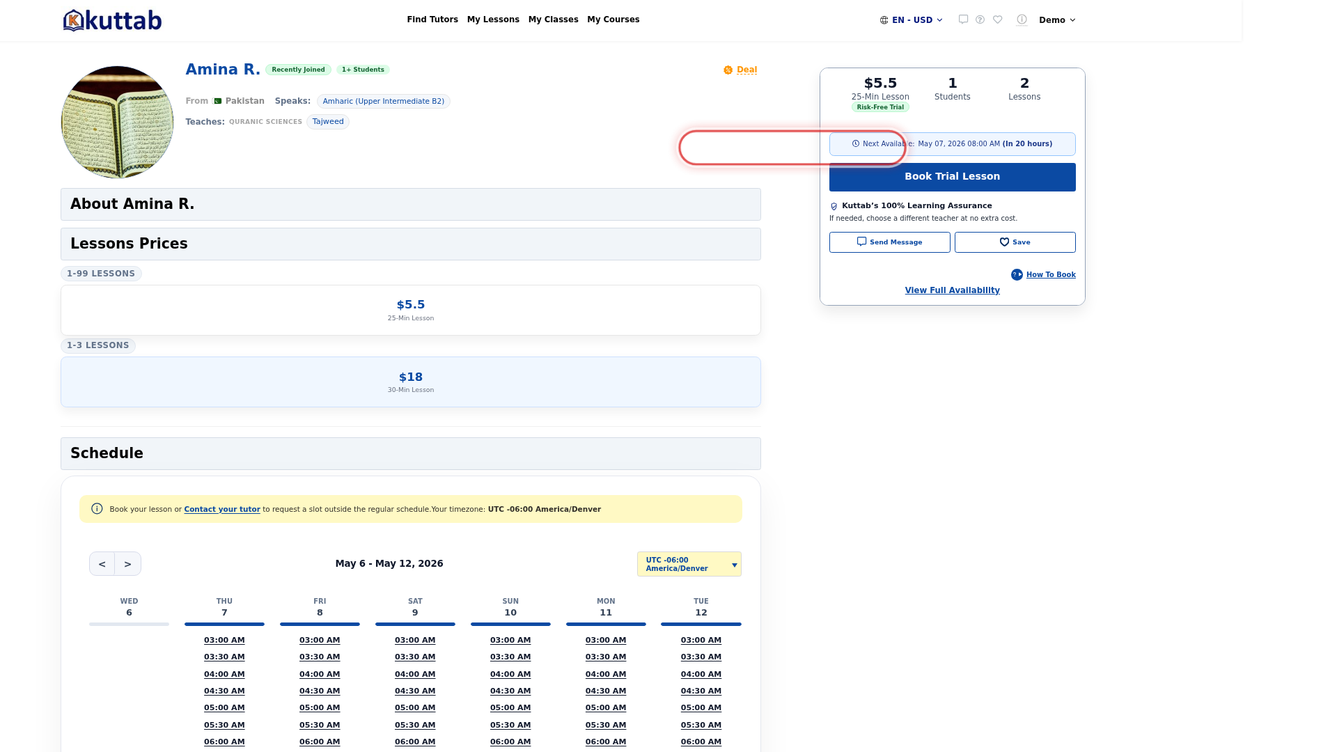Click the Pakistan flag icon
1337x752 pixels.
pyautogui.click(x=217, y=101)
